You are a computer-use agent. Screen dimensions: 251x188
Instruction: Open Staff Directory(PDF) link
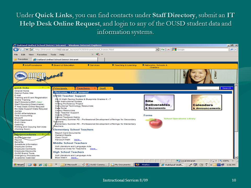[x=25, y=102]
